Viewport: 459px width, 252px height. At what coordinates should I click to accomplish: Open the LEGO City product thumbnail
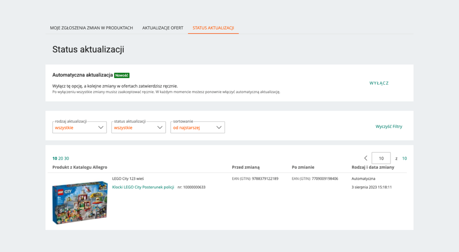pos(80,202)
